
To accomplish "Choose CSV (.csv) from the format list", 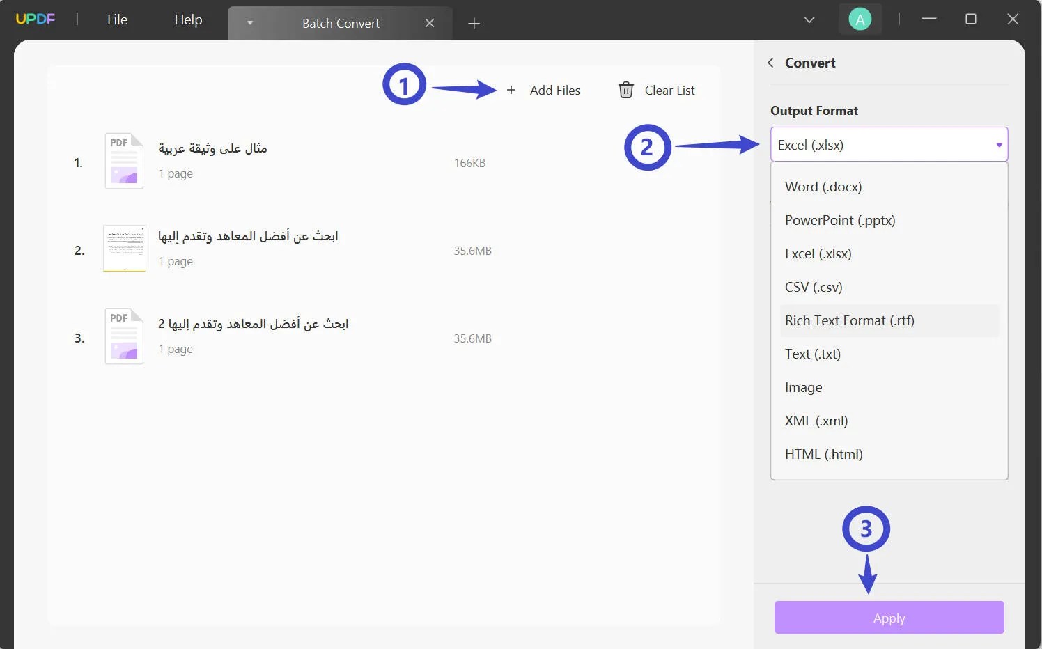I will coord(814,287).
